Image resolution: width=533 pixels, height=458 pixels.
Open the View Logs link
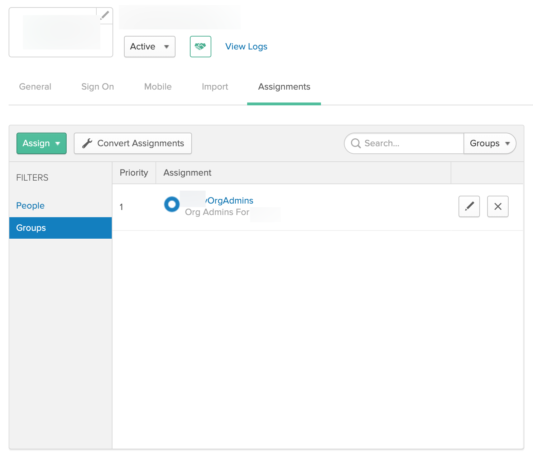coord(246,47)
